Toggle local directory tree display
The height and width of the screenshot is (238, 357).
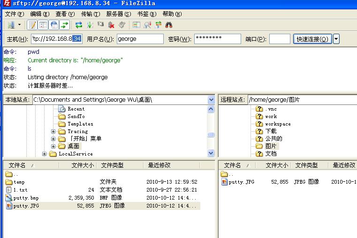[43, 25]
